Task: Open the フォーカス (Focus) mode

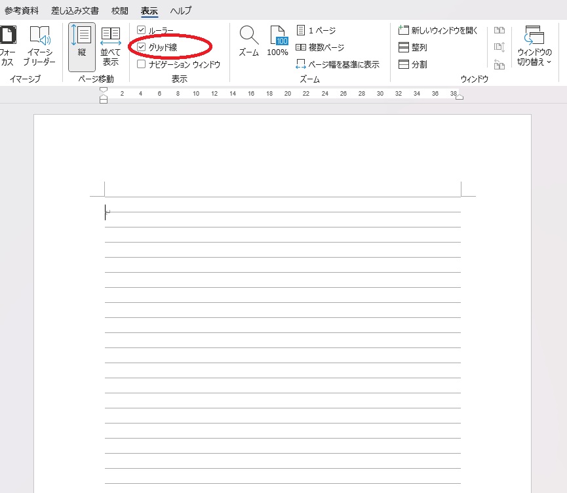Action: click(x=7, y=45)
